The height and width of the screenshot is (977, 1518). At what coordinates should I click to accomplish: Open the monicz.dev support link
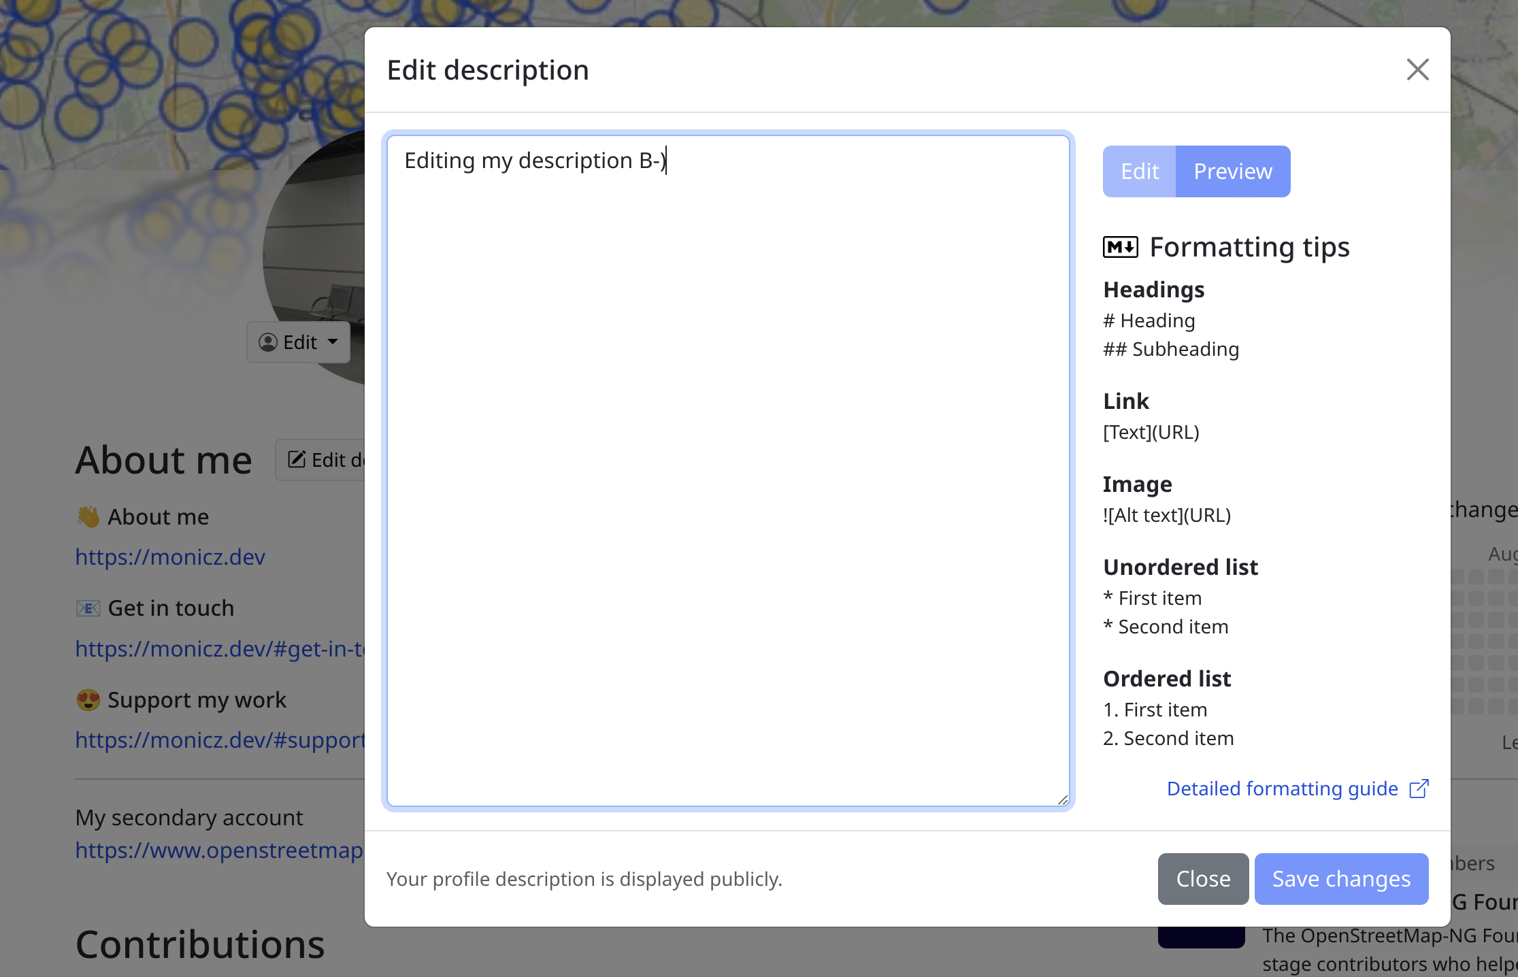point(219,740)
